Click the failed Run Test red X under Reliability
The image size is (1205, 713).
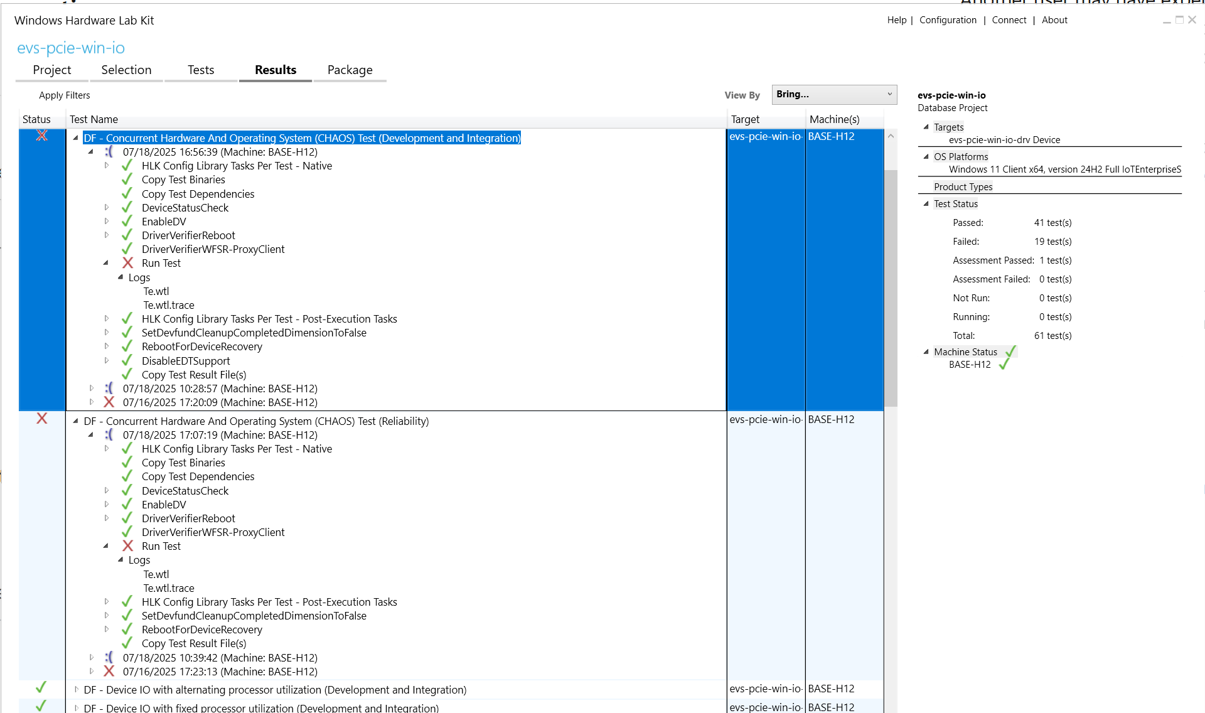pos(127,546)
